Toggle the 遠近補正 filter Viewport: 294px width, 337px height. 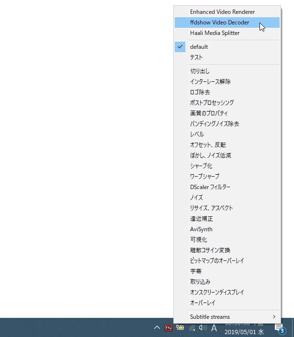pos(227,219)
